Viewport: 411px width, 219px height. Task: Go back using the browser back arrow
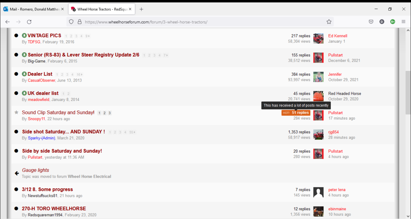pos(7,22)
